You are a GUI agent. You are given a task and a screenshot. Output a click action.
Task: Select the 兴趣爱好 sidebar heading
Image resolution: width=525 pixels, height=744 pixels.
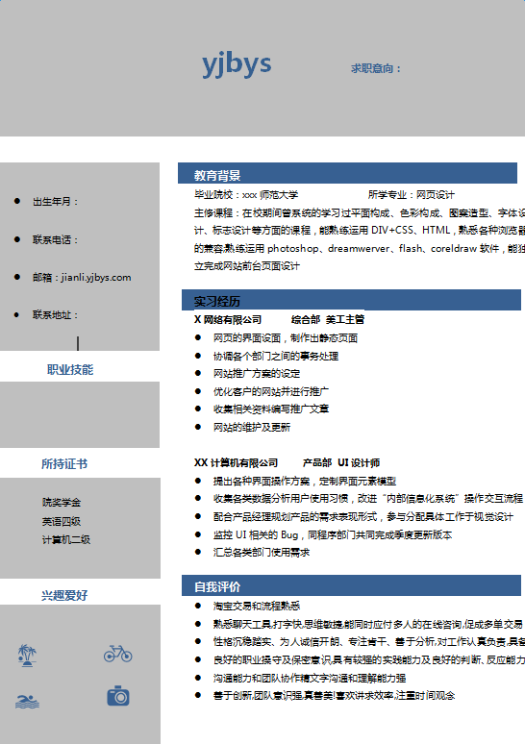coord(64,595)
